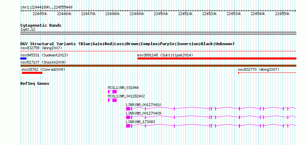Click first exon block of LIN9 NM_001270410
The width and height of the screenshot is (306, 145).
pos(128,109)
